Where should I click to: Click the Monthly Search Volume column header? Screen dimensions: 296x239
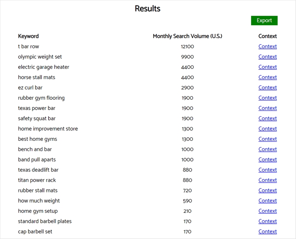pos(187,36)
